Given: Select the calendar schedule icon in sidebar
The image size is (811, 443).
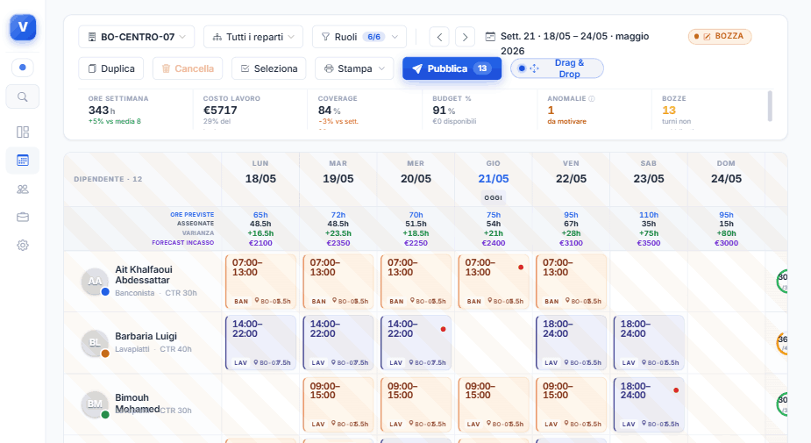Looking at the screenshot, I should click(22, 161).
